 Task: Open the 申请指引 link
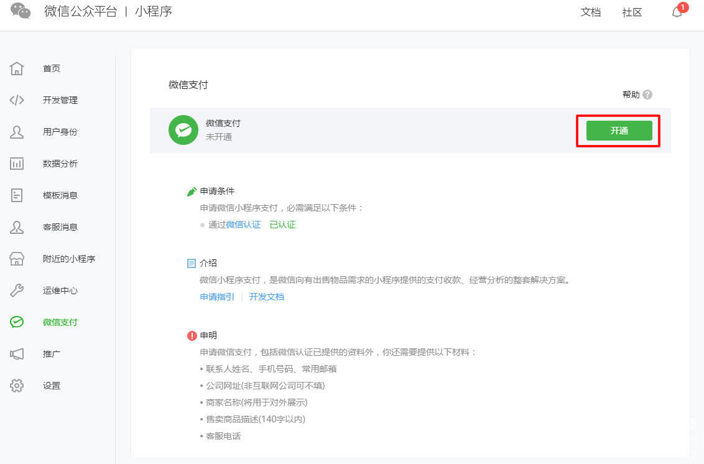(217, 297)
